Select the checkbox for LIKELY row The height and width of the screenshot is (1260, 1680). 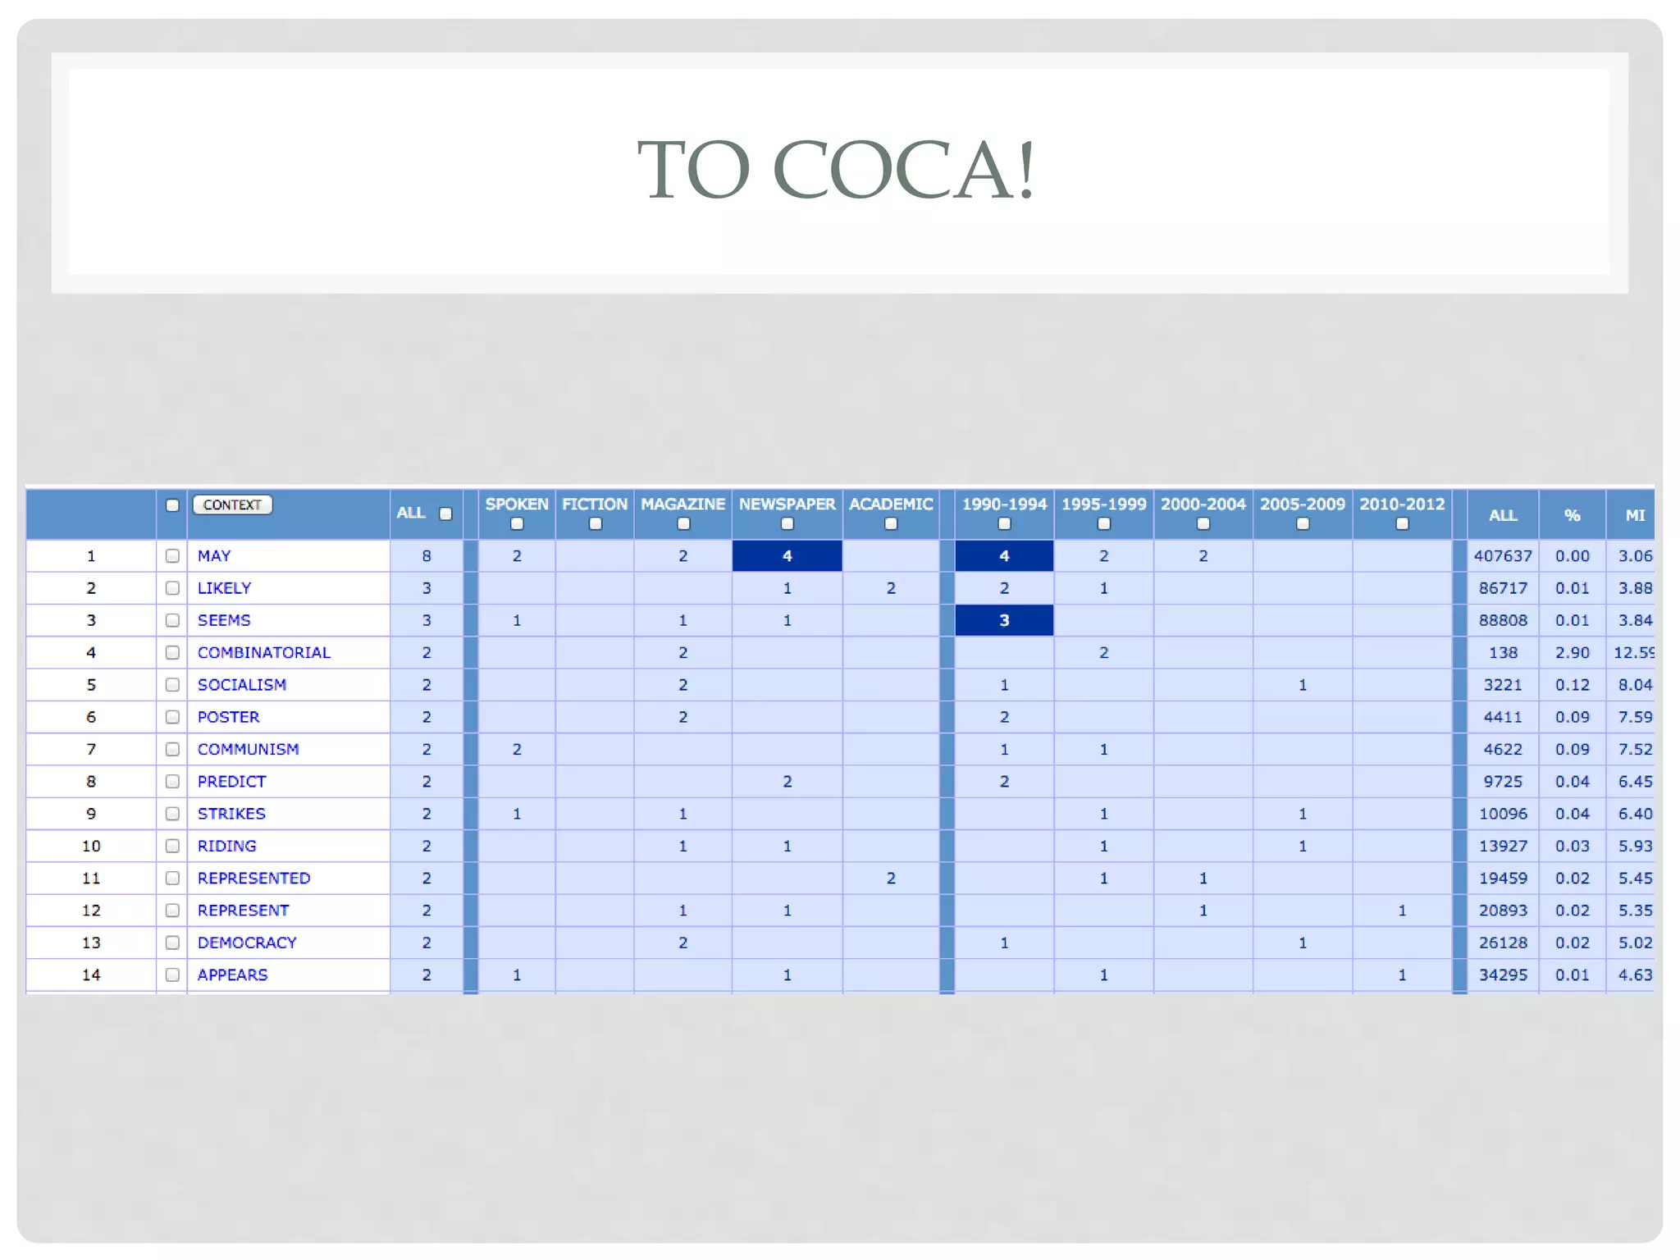click(x=172, y=588)
